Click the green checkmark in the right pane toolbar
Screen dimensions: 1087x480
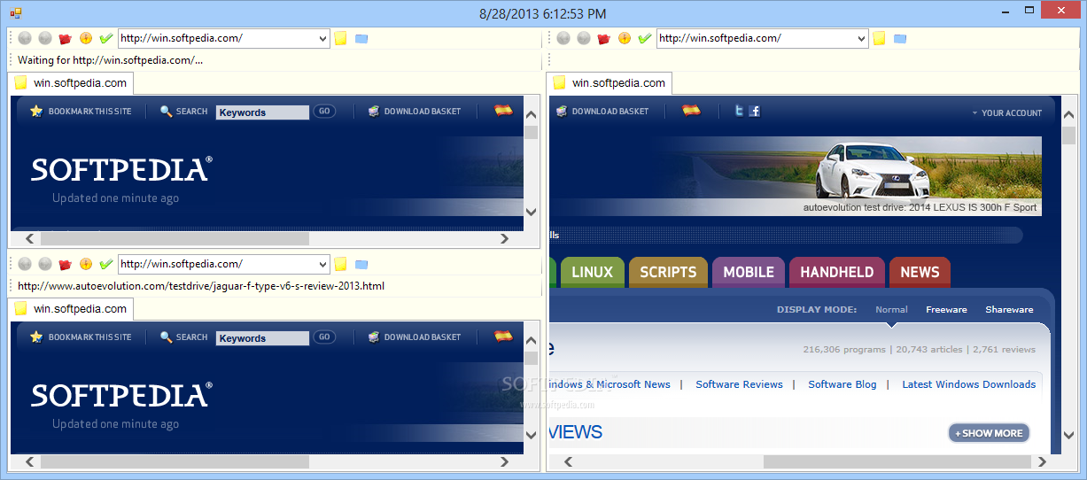[x=645, y=38]
